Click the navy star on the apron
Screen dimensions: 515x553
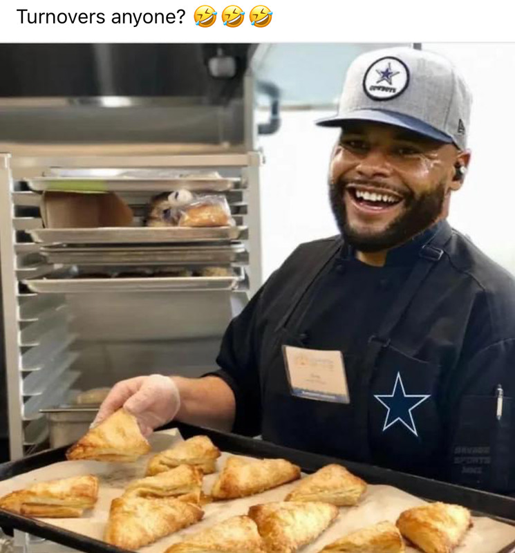click(x=402, y=404)
